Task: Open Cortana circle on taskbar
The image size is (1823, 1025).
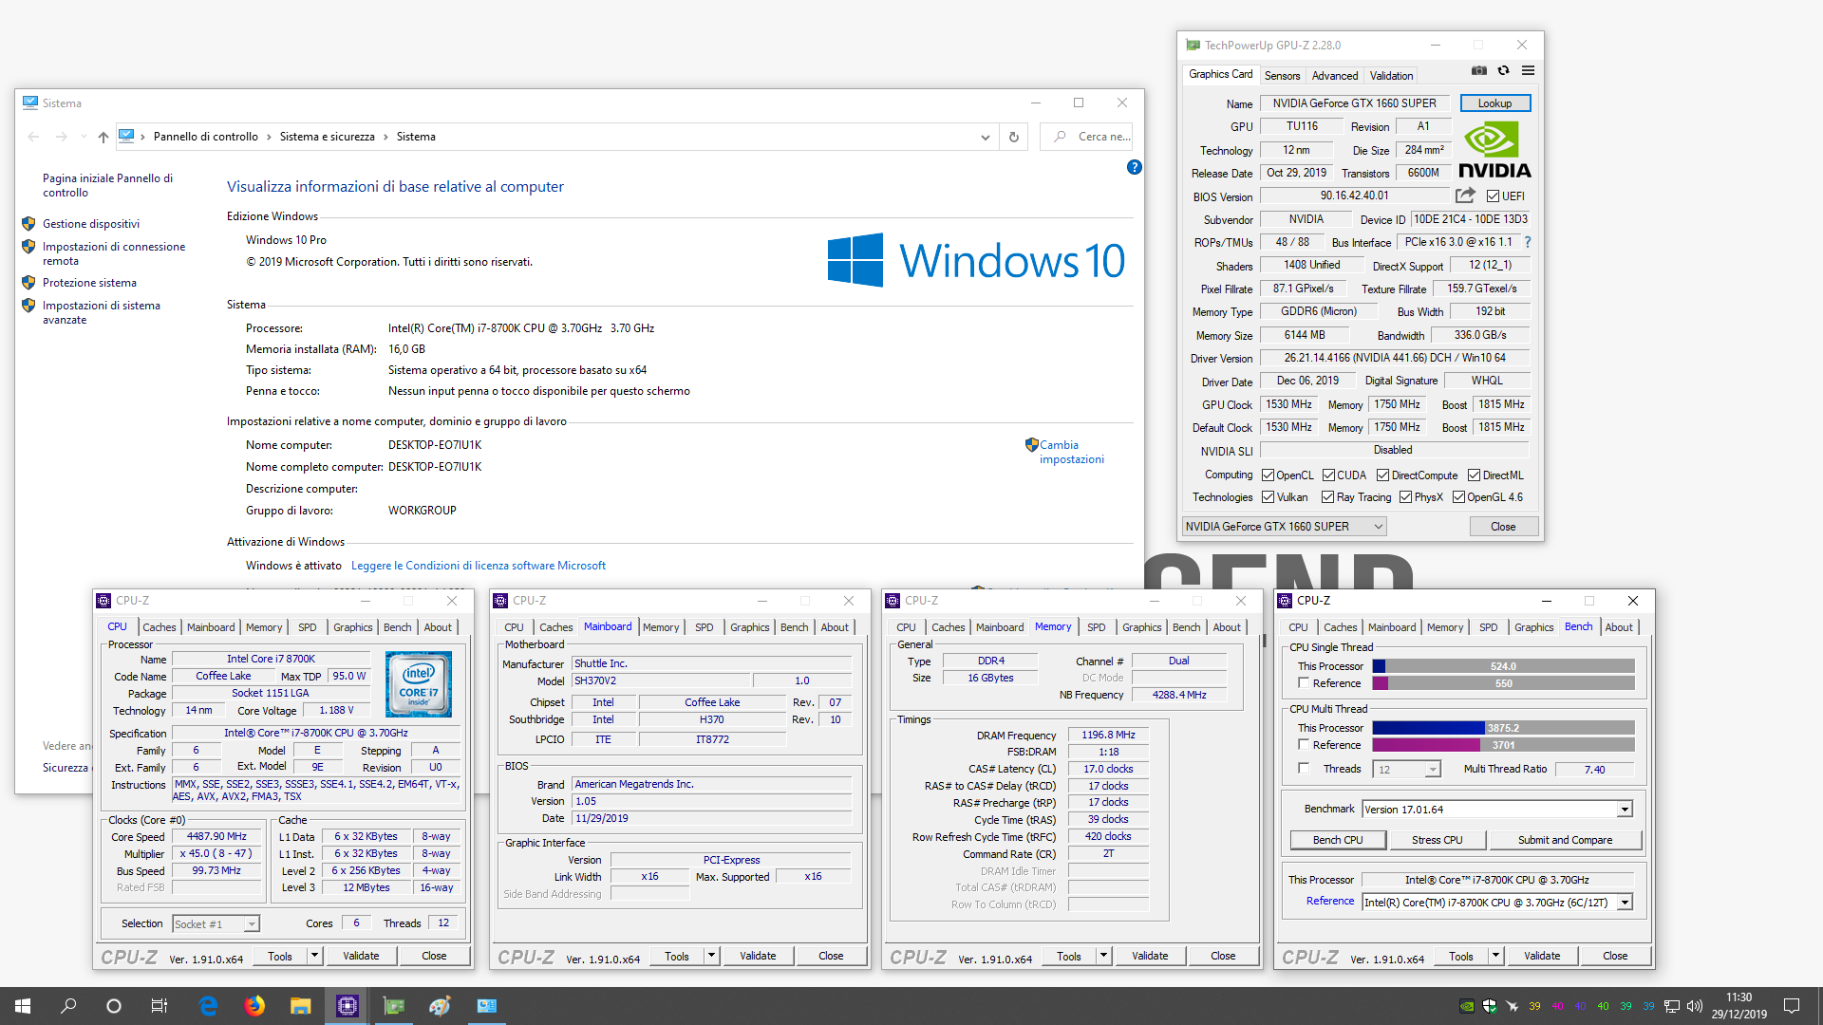Action: pyautogui.click(x=114, y=1006)
